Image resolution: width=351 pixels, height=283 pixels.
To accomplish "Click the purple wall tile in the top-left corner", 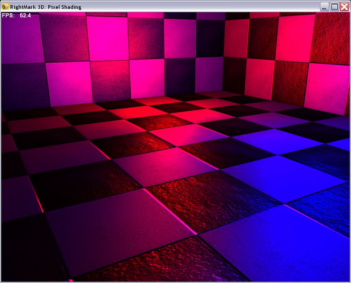I will tap(22, 38).
